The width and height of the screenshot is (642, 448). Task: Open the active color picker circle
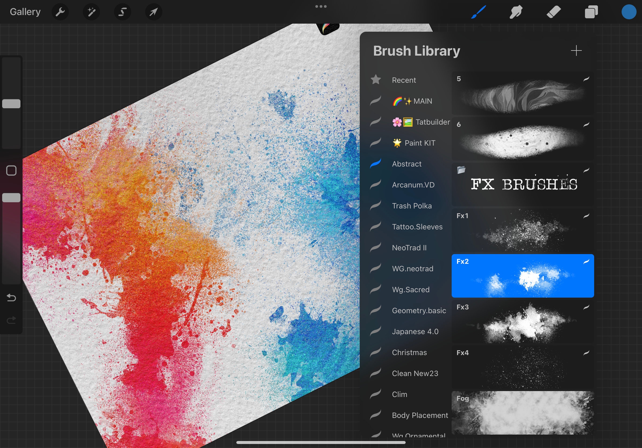pos(629,12)
